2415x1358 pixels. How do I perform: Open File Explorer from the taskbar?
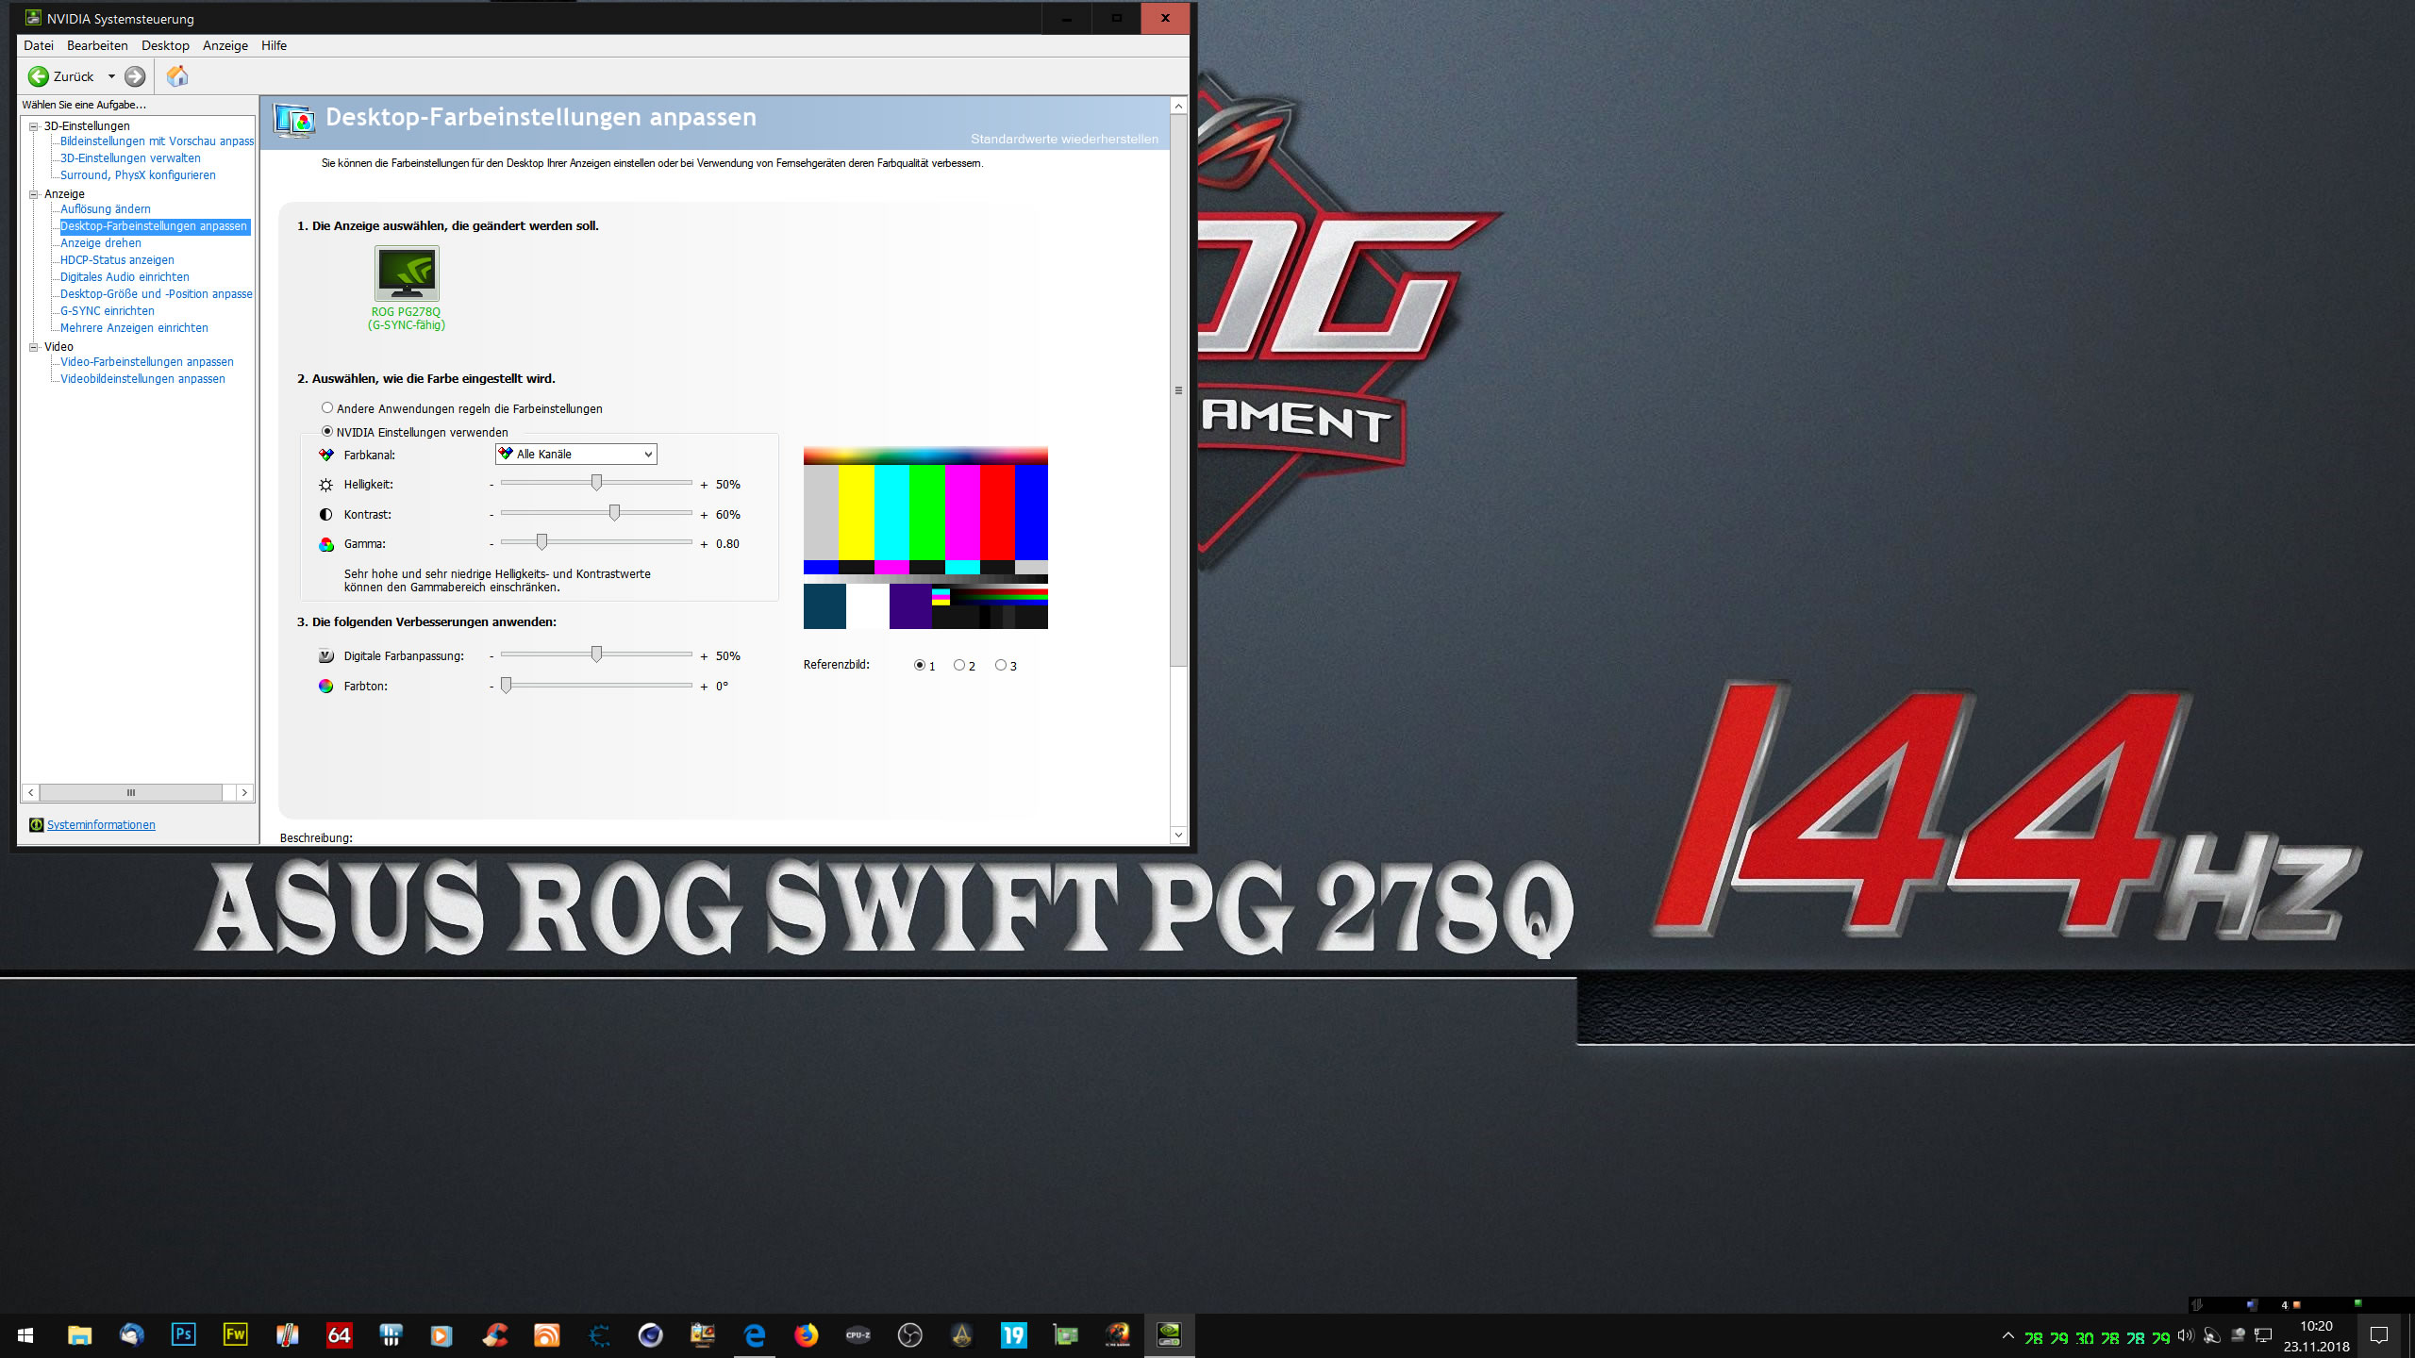click(x=79, y=1335)
